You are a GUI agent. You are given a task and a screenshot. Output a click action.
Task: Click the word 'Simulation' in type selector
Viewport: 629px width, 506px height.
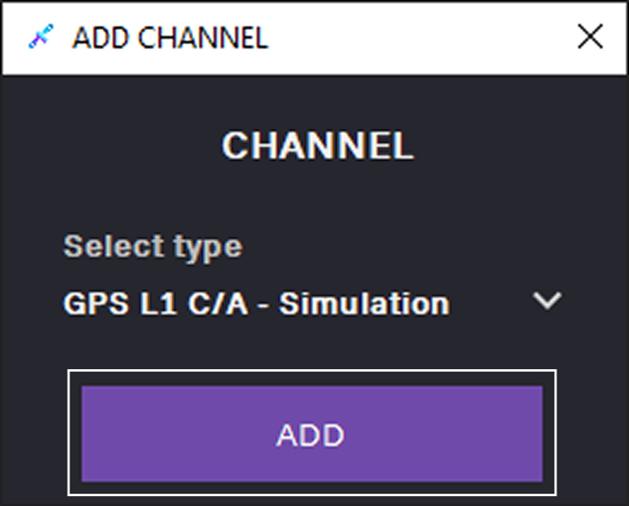point(364,303)
